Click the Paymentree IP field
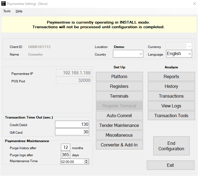Viewport: 198px width, 176px height. [74, 73]
